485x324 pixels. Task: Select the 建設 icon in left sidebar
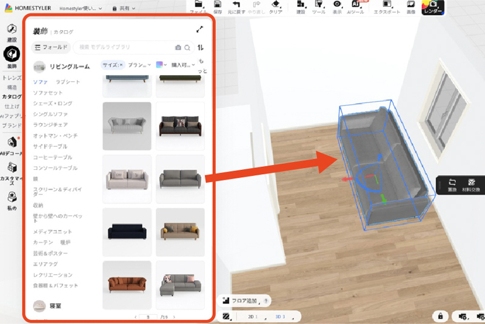tap(12, 29)
